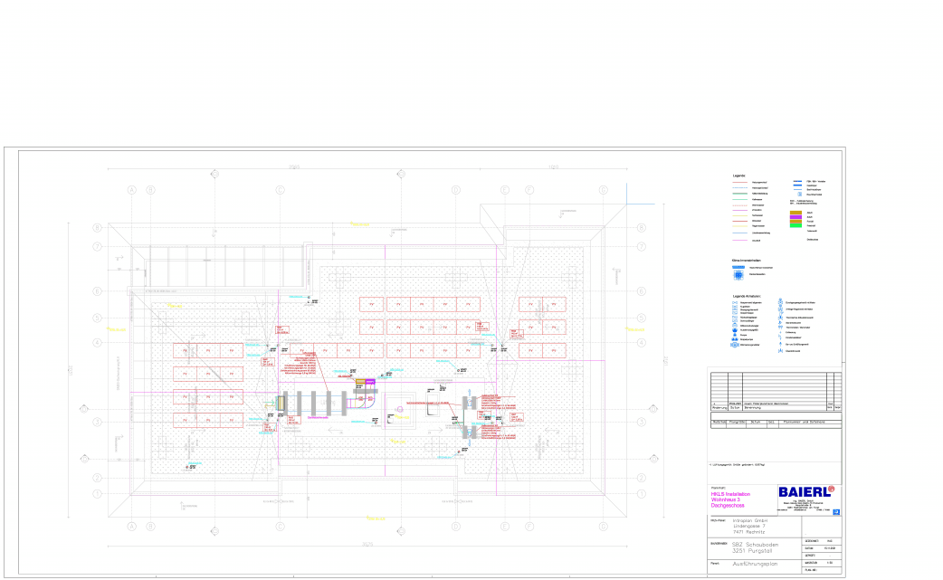Select the SBZ Schauboden client entry
Viewport: 943px width, 580px height.
click(753, 546)
